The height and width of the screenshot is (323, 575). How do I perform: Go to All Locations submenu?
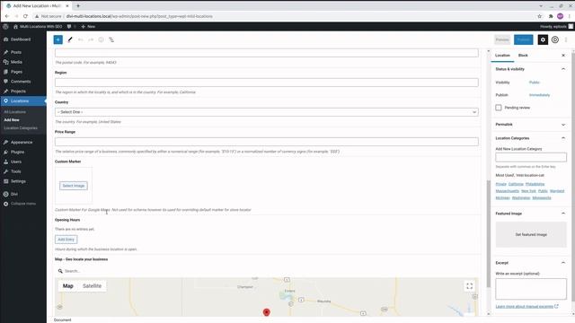click(14, 111)
